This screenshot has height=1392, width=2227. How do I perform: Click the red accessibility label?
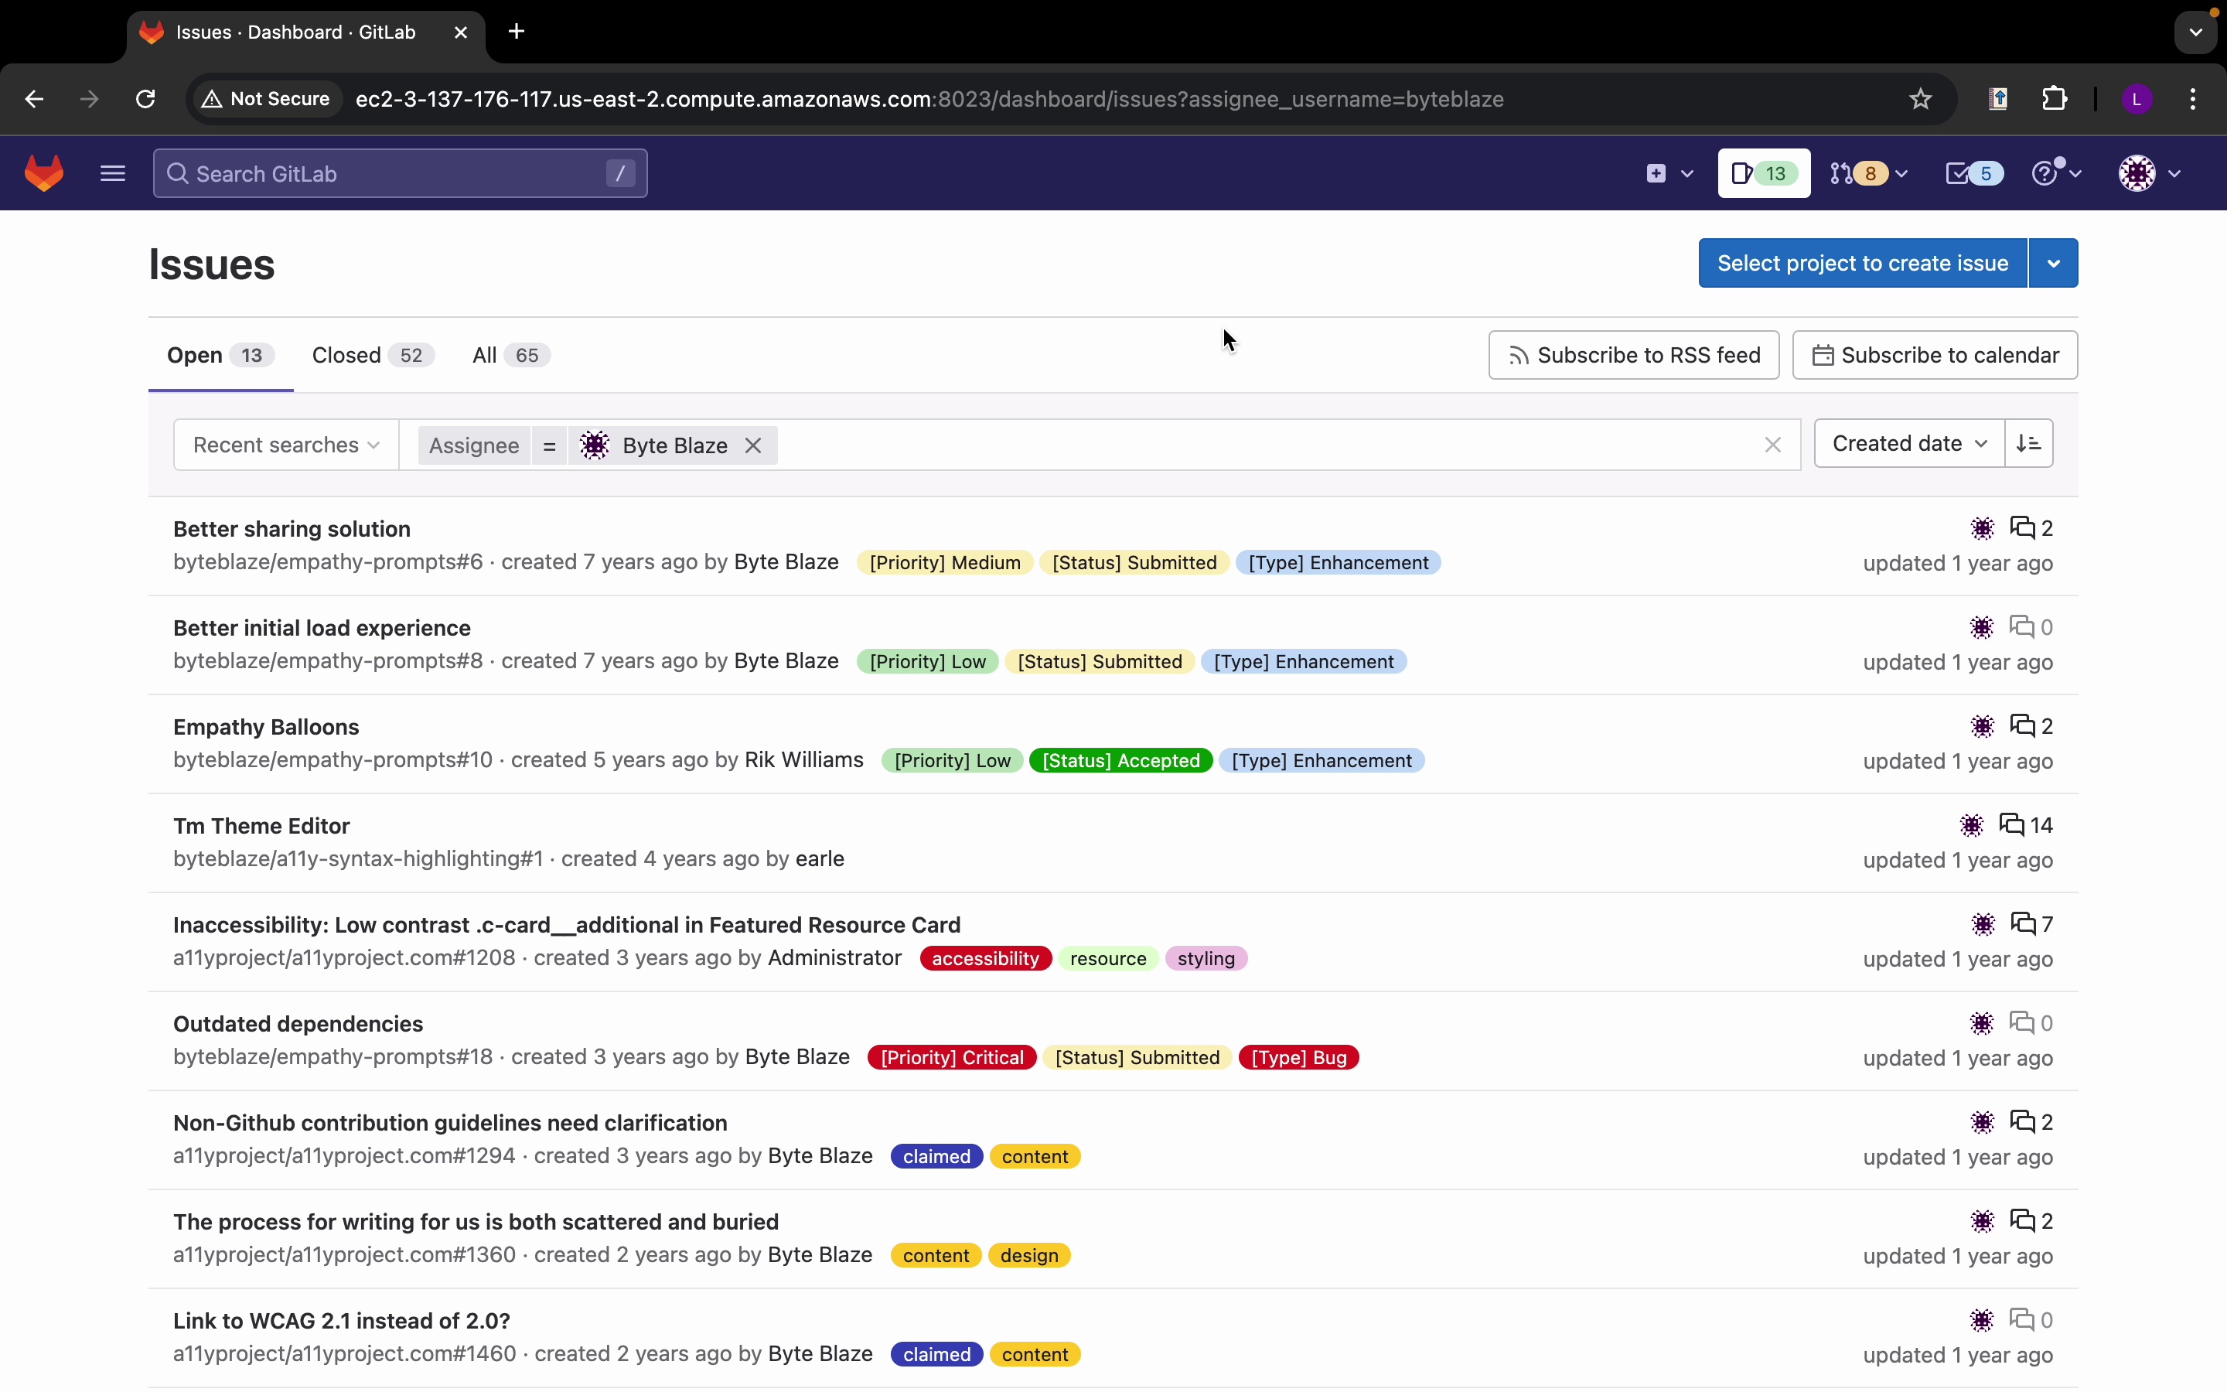point(984,958)
